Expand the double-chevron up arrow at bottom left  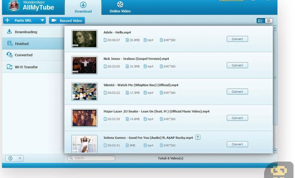[20, 158]
